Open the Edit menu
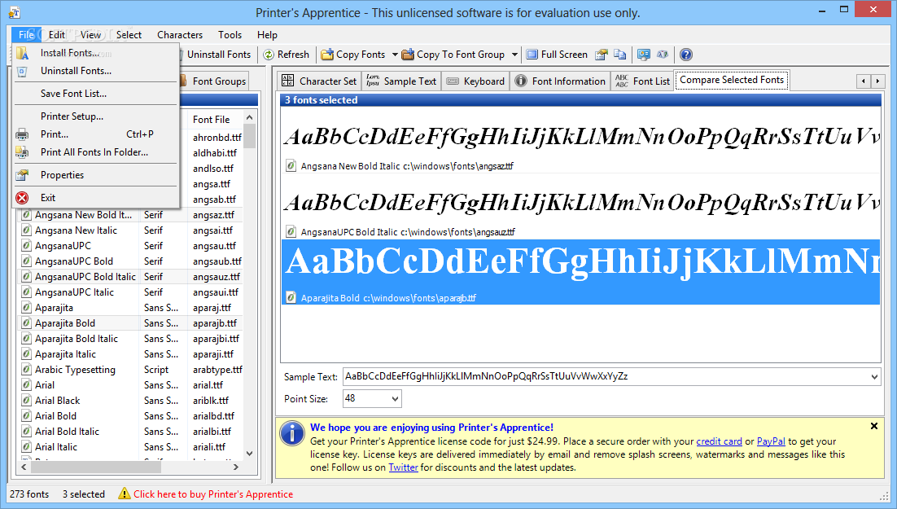Viewport: 897px width, 509px height. (57, 35)
